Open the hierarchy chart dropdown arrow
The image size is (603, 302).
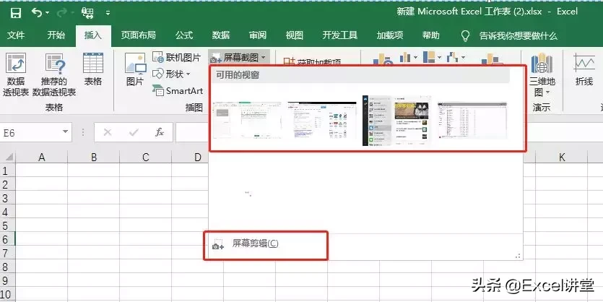(439, 58)
